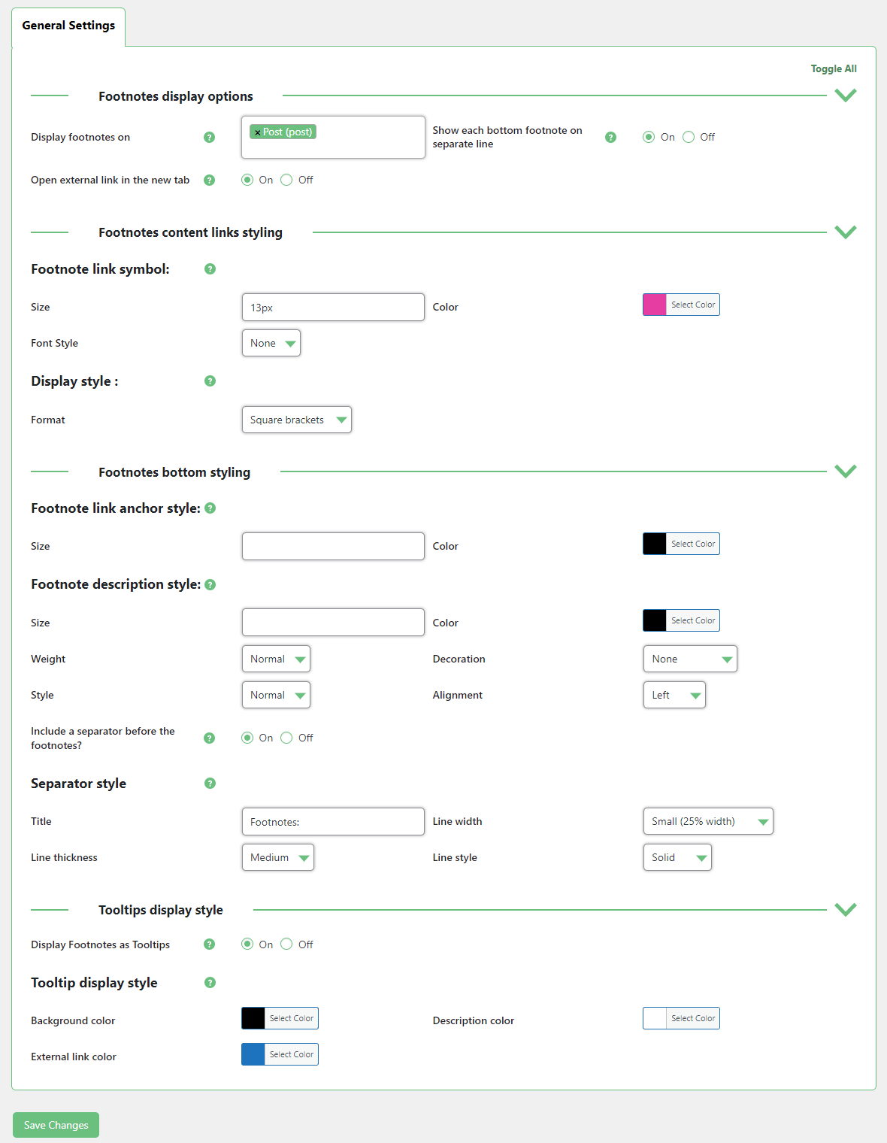
Task: Click help icon next to Display Footnotes as Tooltips
Action: (x=210, y=944)
